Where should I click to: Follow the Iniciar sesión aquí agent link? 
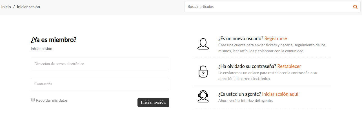(x=280, y=94)
